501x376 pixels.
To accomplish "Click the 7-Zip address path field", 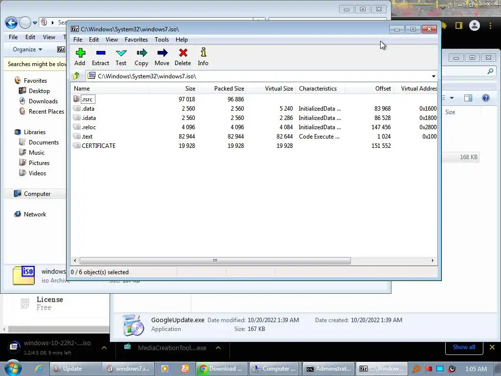I will point(261,76).
